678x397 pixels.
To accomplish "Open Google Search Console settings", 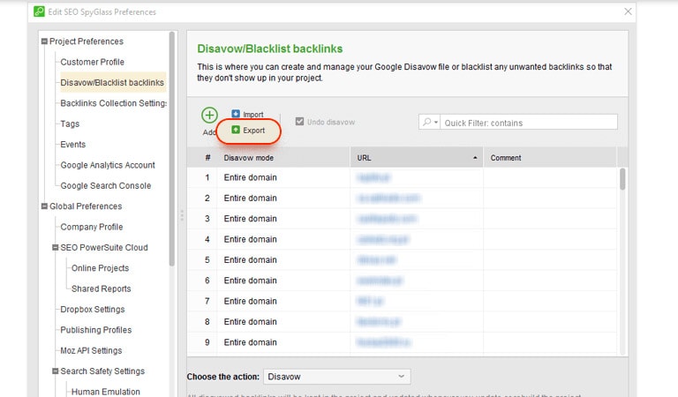I will [106, 186].
